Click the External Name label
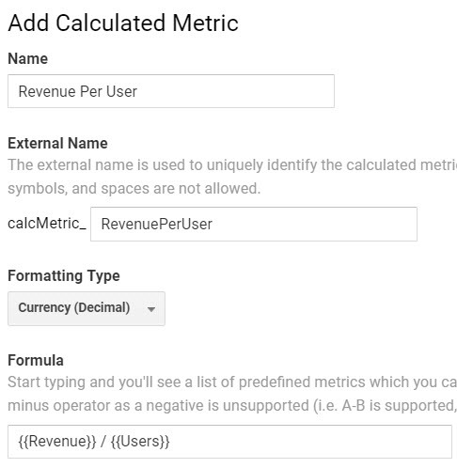 point(57,143)
